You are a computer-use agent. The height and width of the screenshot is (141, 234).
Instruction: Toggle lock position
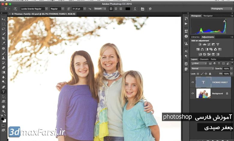coord(206,74)
